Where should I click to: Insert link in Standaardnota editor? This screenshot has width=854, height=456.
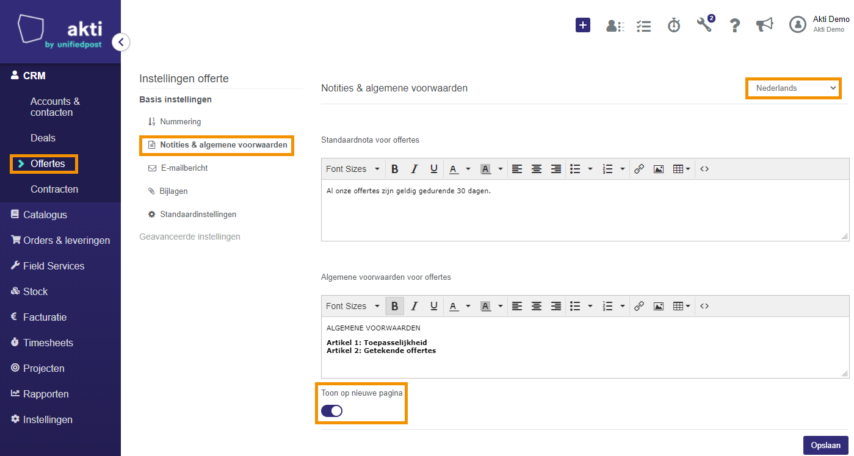tap(639, 169)
